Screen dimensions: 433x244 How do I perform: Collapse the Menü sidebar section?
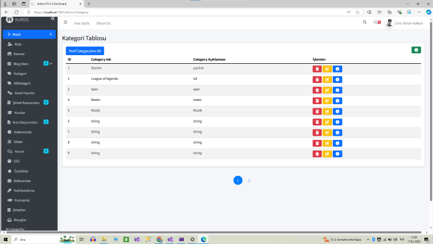29,34
